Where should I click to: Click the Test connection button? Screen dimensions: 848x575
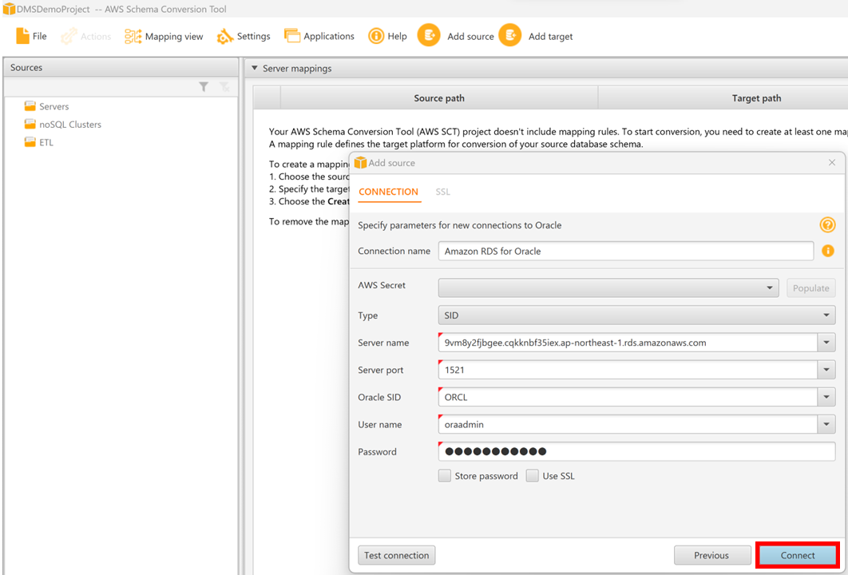396,555
